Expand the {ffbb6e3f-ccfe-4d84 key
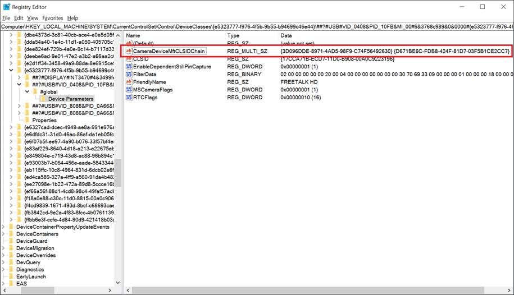Screen dimensions: 514x295 point(11,220)
